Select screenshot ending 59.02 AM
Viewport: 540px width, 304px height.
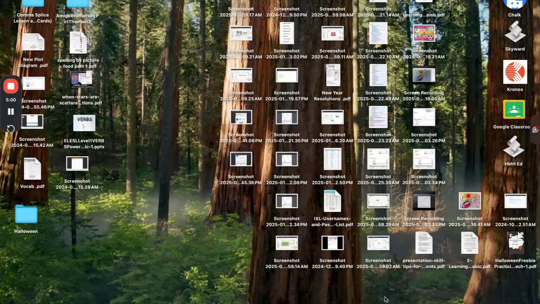point(378,243)
